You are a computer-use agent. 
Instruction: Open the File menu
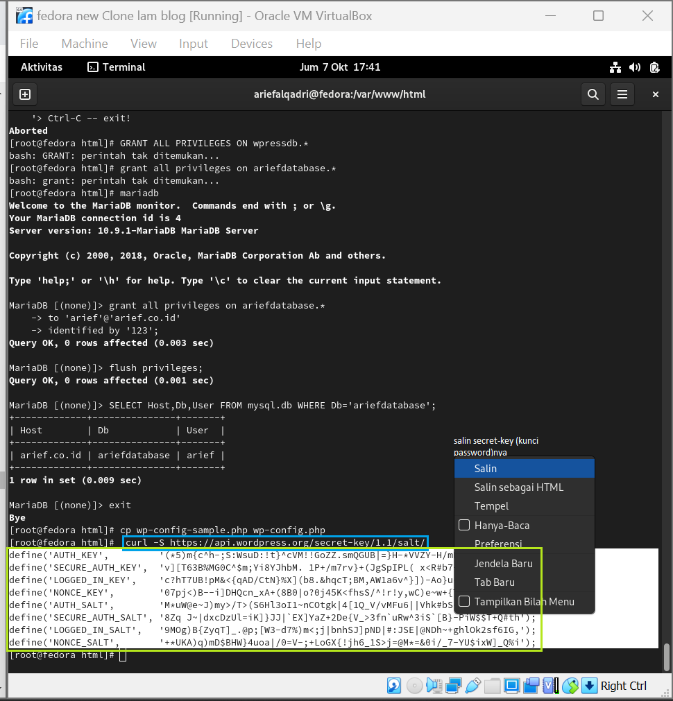[x=29, y=44]
